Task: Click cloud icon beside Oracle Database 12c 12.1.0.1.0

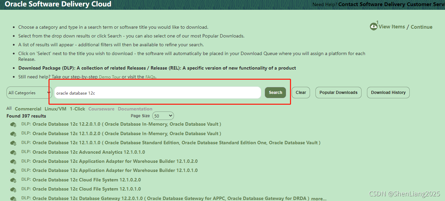Action: (14, 143)
